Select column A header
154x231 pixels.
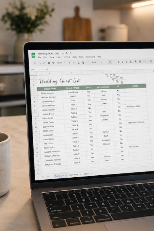click(x=49, y=73)
